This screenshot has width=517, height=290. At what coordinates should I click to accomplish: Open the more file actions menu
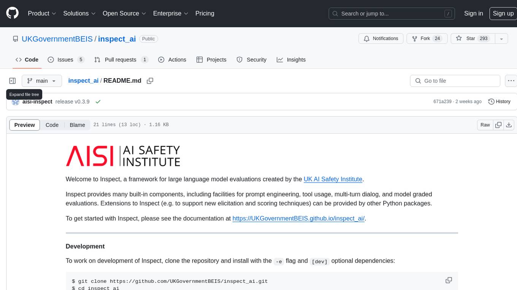[511, 81]
